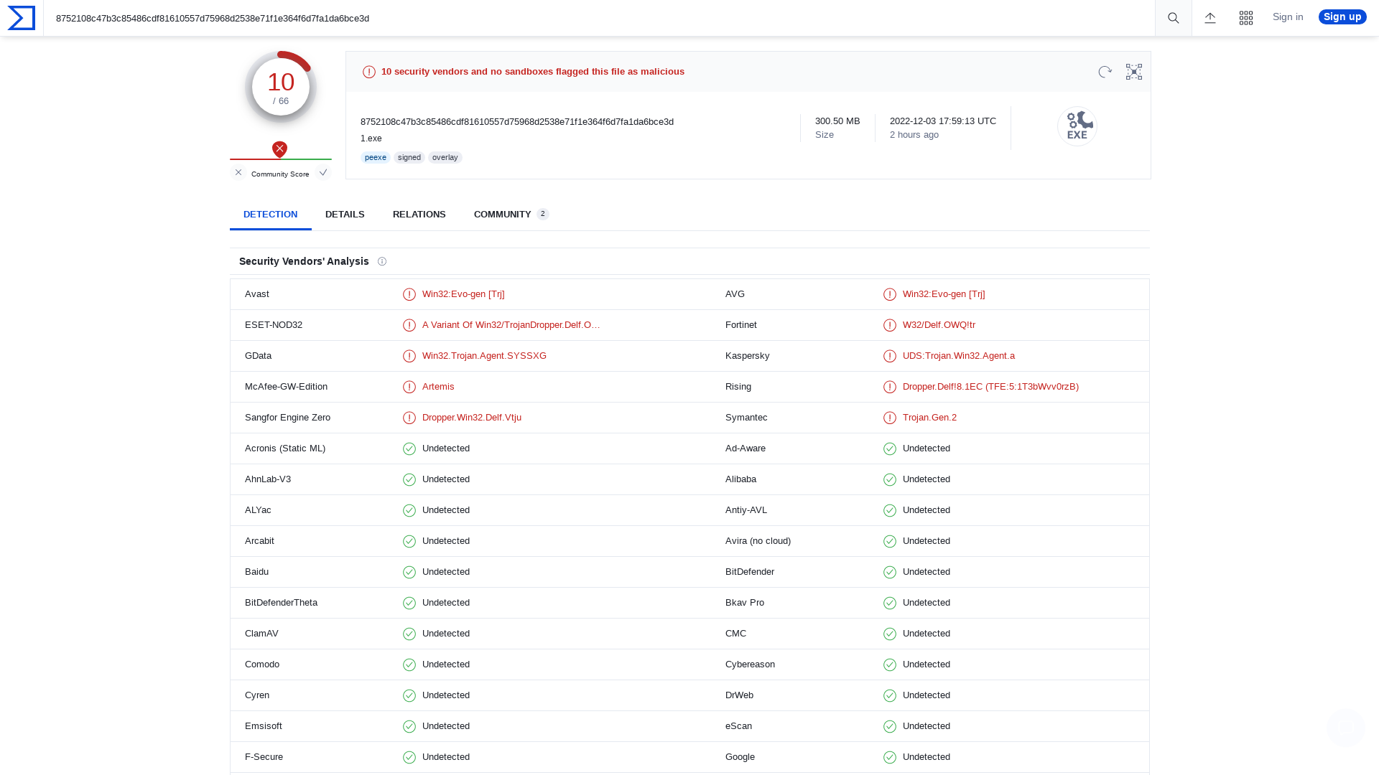Click the red alert icon beside Symantec

[x=890, y=418]
